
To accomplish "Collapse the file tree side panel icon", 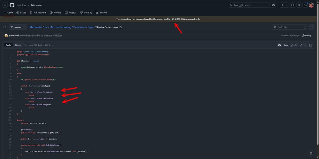I will [5, 27].
